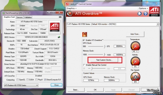Image resolution: width=163 pixels, height=95 pixels.
Task: Click the Apply button in Catalyst
Action: [113, 90]
